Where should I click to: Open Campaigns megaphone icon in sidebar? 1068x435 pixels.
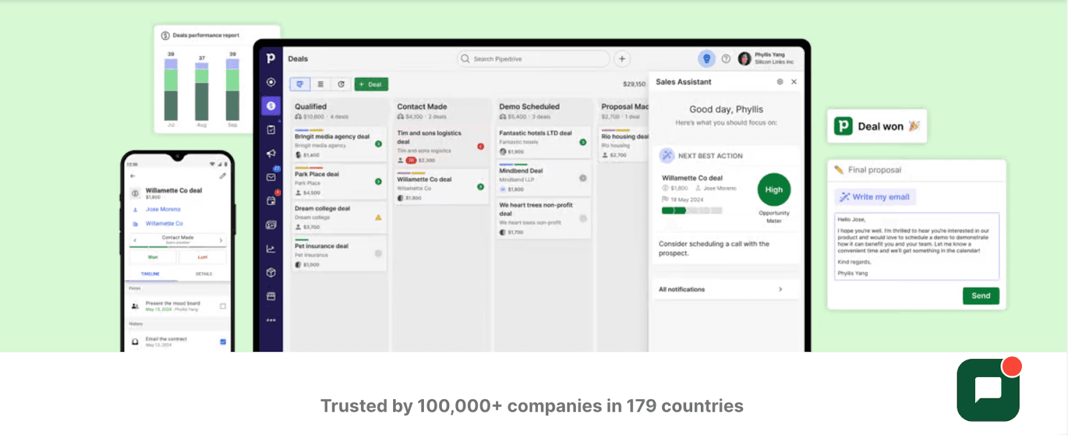pos(271,153)
